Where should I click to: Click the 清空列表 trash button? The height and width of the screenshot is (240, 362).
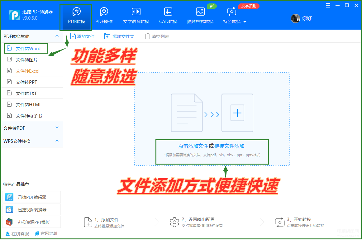click(157, 36)
